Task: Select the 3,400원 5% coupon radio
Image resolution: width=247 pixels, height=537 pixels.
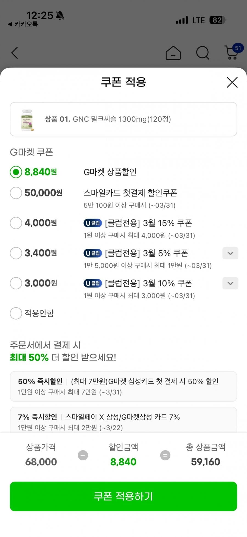Action: (16, 253)
